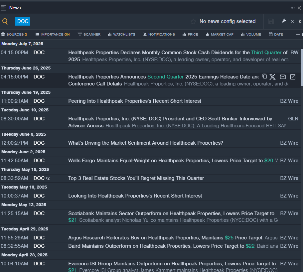Screen dimensions: 303x272
Task: Click the 08:30:00AM timestamp
Action: pyautogui.click(x=14, y=119)
